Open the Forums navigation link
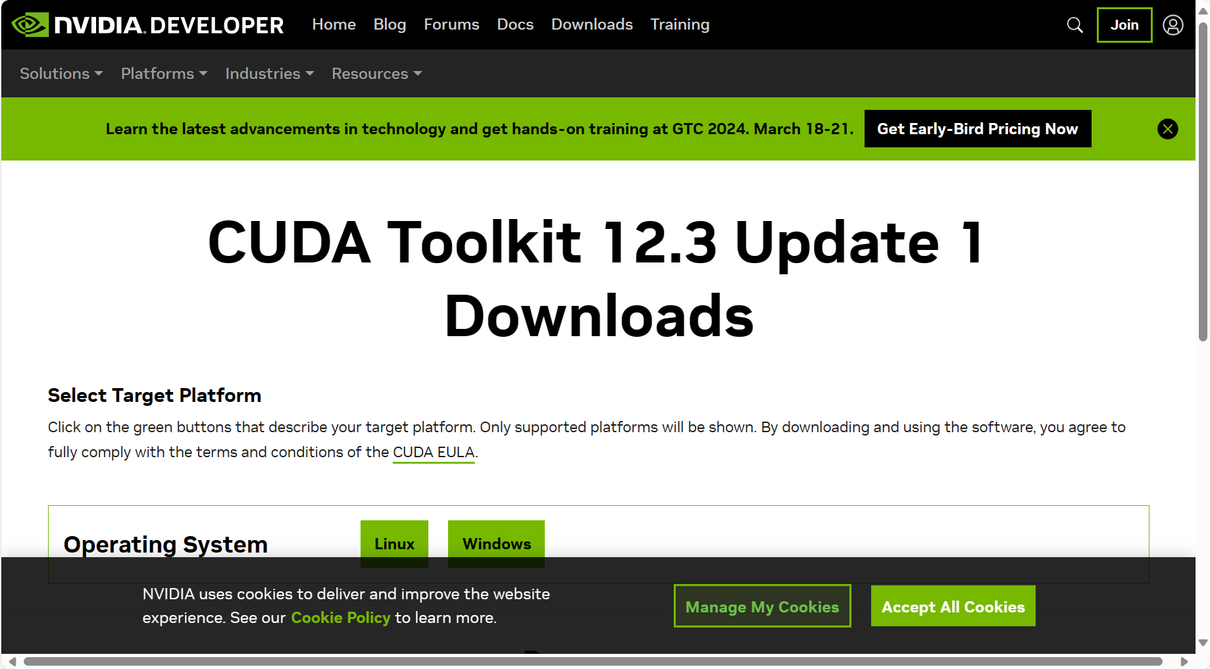 point(451,24)
